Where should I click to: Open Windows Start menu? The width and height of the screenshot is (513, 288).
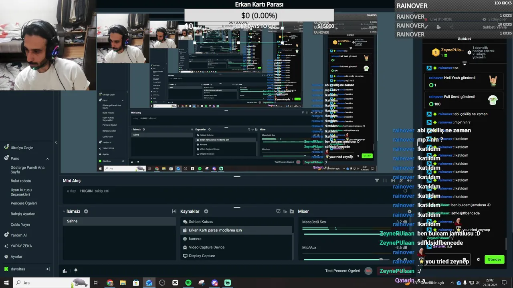point(6,283)
